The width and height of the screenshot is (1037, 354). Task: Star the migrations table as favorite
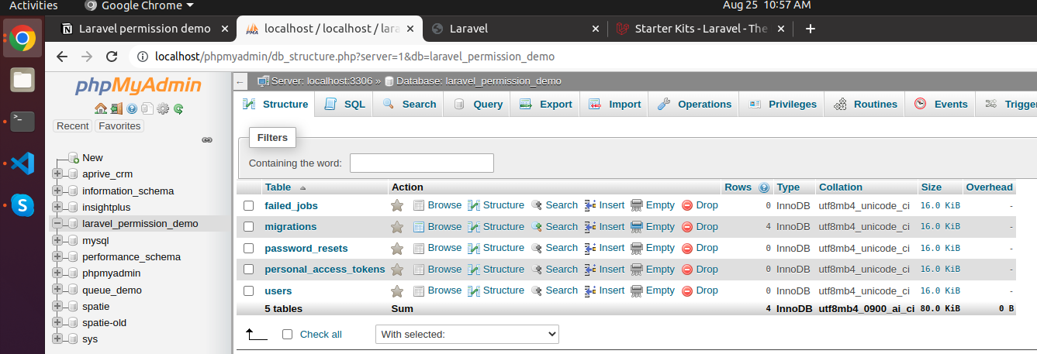click(x=397, y=227)
